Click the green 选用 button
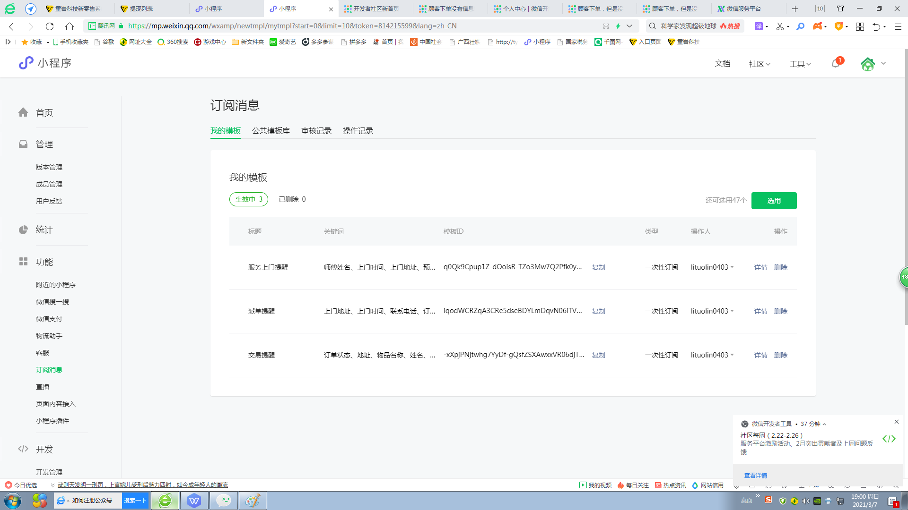The height and width of the screenshot is (510, 908). [774, 201]
